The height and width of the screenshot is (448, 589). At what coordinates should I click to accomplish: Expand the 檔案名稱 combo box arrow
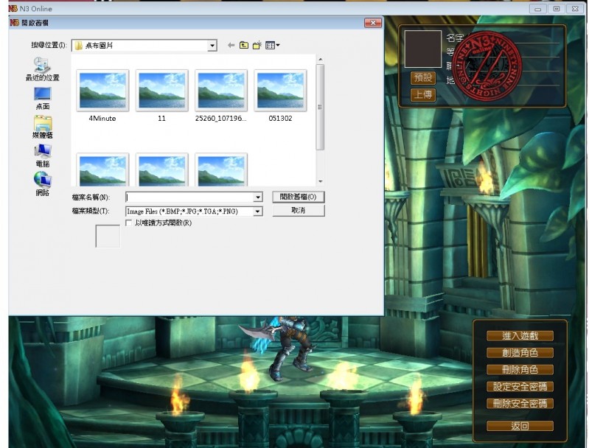coord(258,197)
